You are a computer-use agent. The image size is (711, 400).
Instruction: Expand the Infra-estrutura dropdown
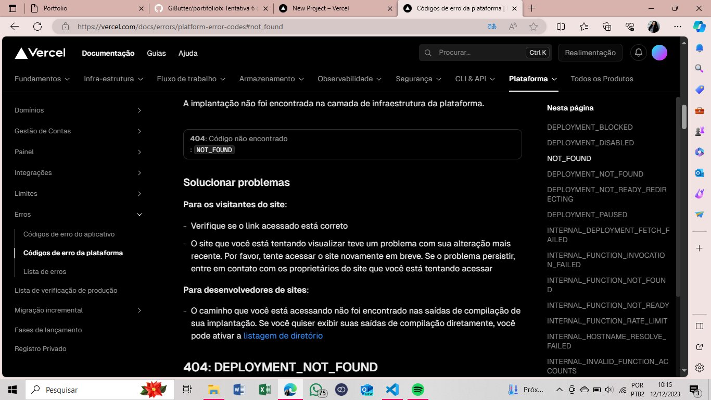(113, 79)
